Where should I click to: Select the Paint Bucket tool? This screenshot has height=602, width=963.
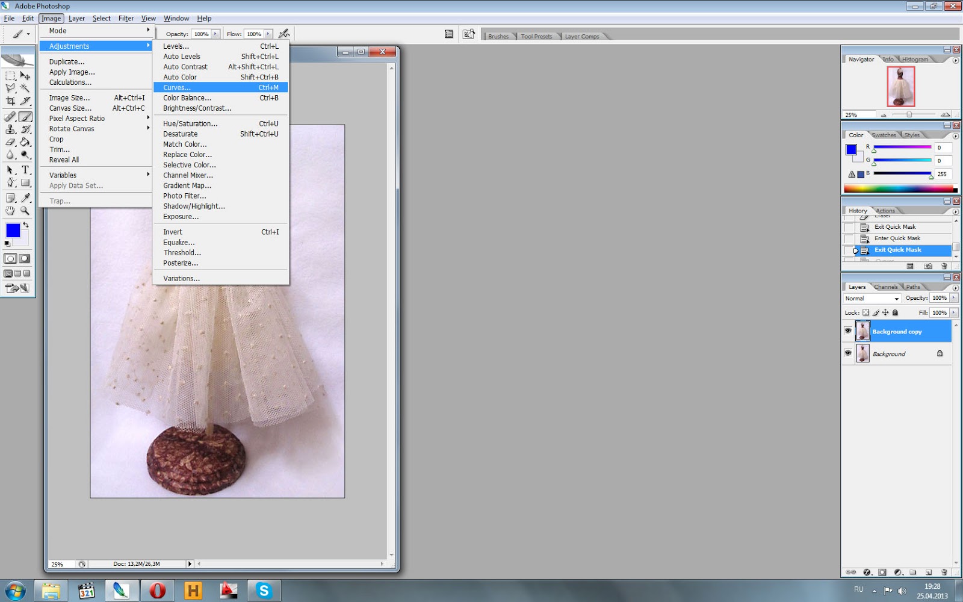click(x=25, y=142)
